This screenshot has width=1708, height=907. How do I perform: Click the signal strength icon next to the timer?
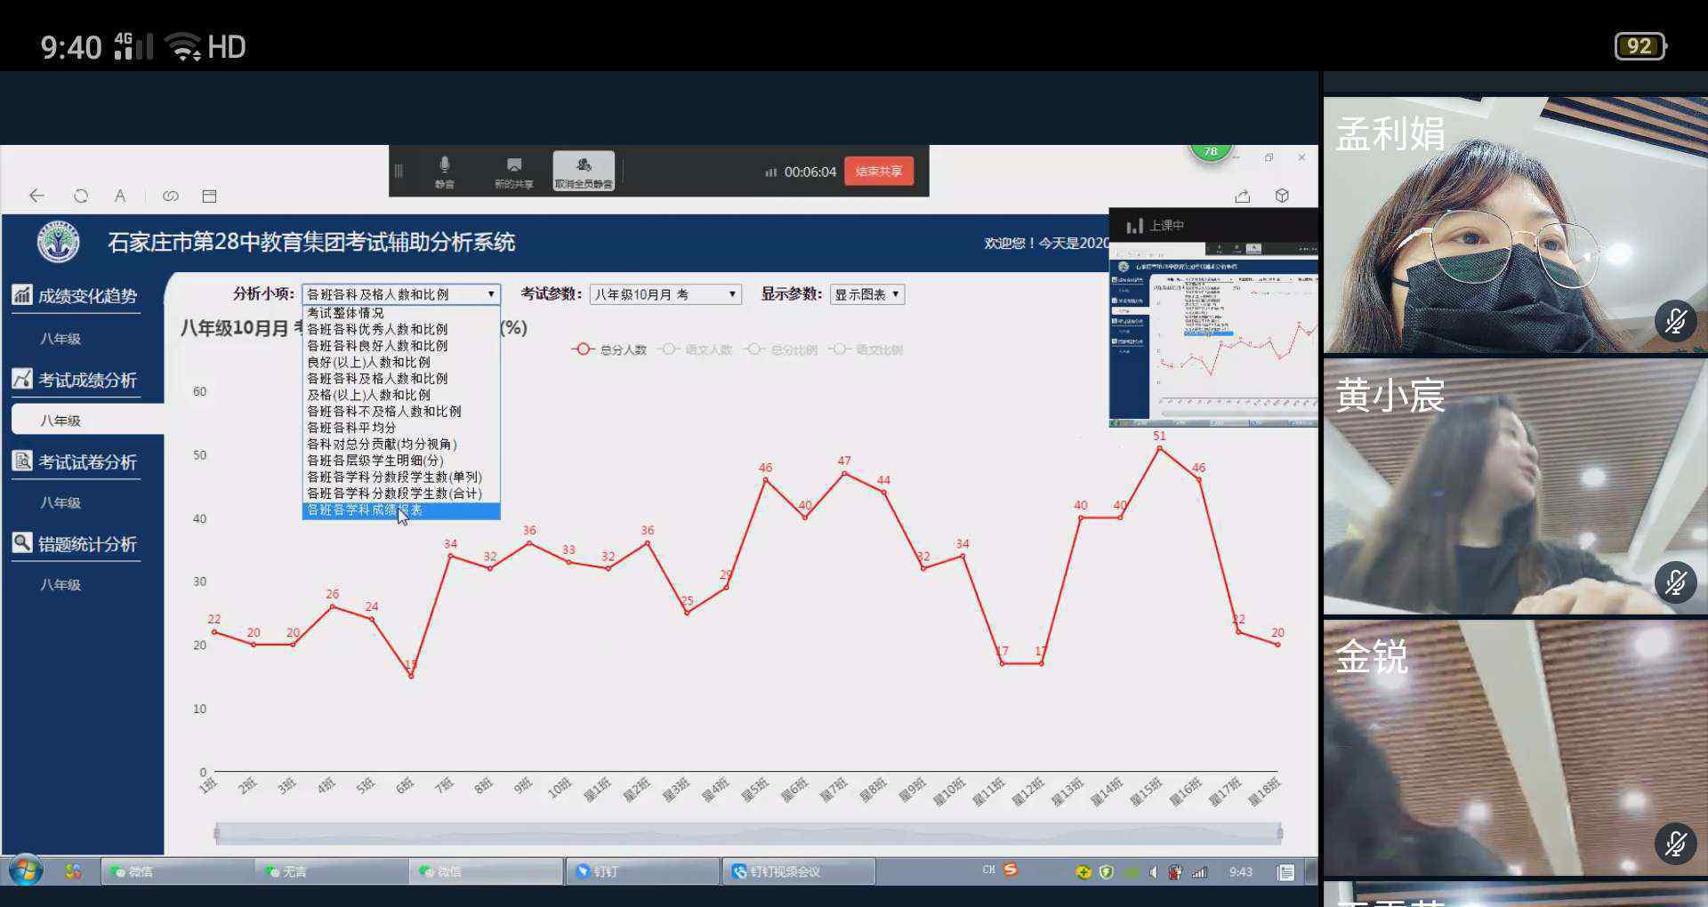pyautogui.click(x=770, y=172)
